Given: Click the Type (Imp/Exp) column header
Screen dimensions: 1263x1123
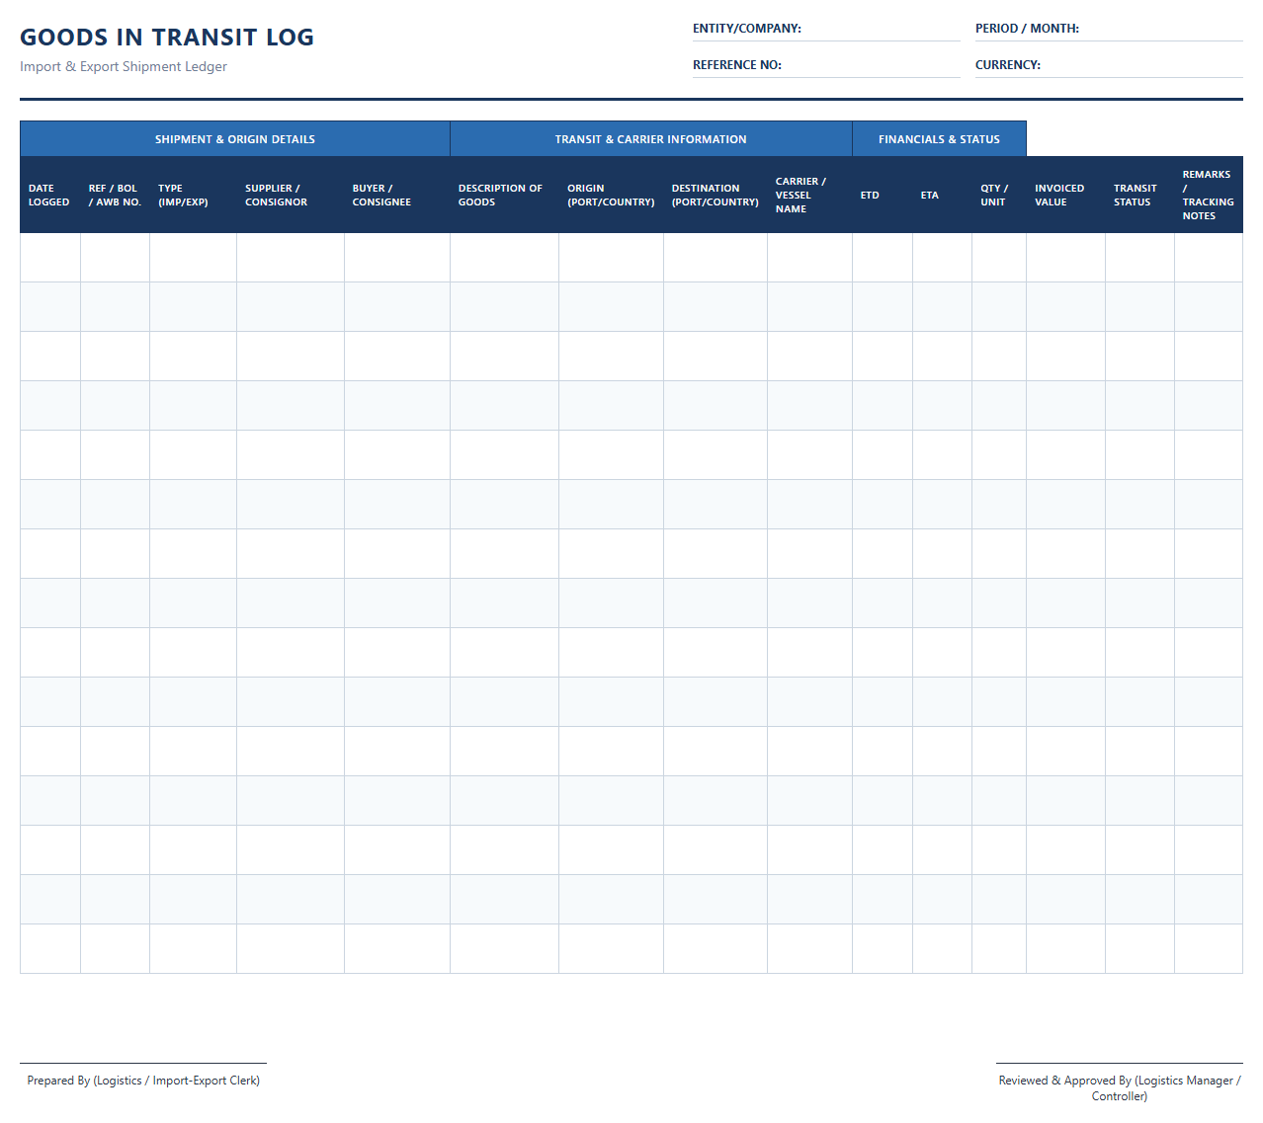Looking at the screenshot, I should coord(194,195).
